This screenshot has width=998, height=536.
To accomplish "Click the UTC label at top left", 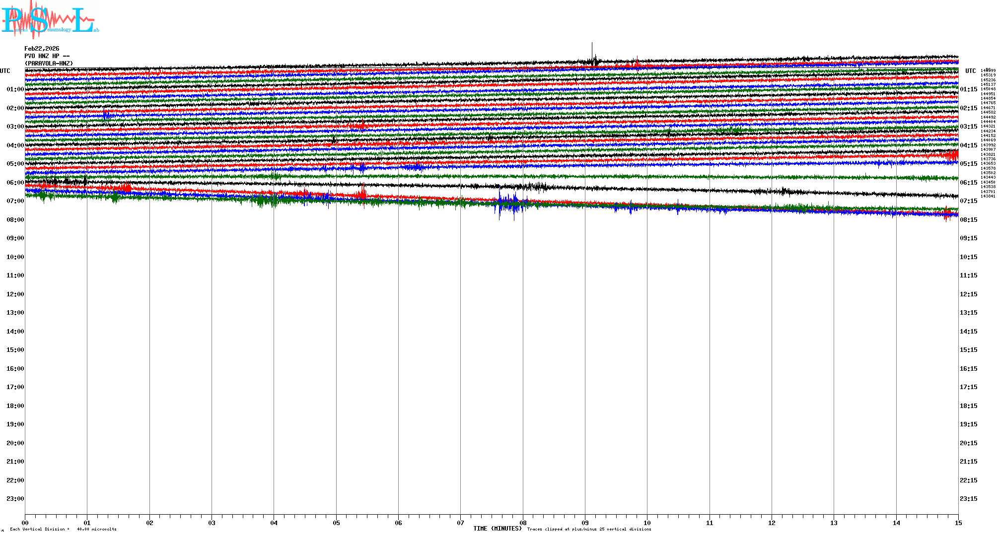I will tap(5, 71).
